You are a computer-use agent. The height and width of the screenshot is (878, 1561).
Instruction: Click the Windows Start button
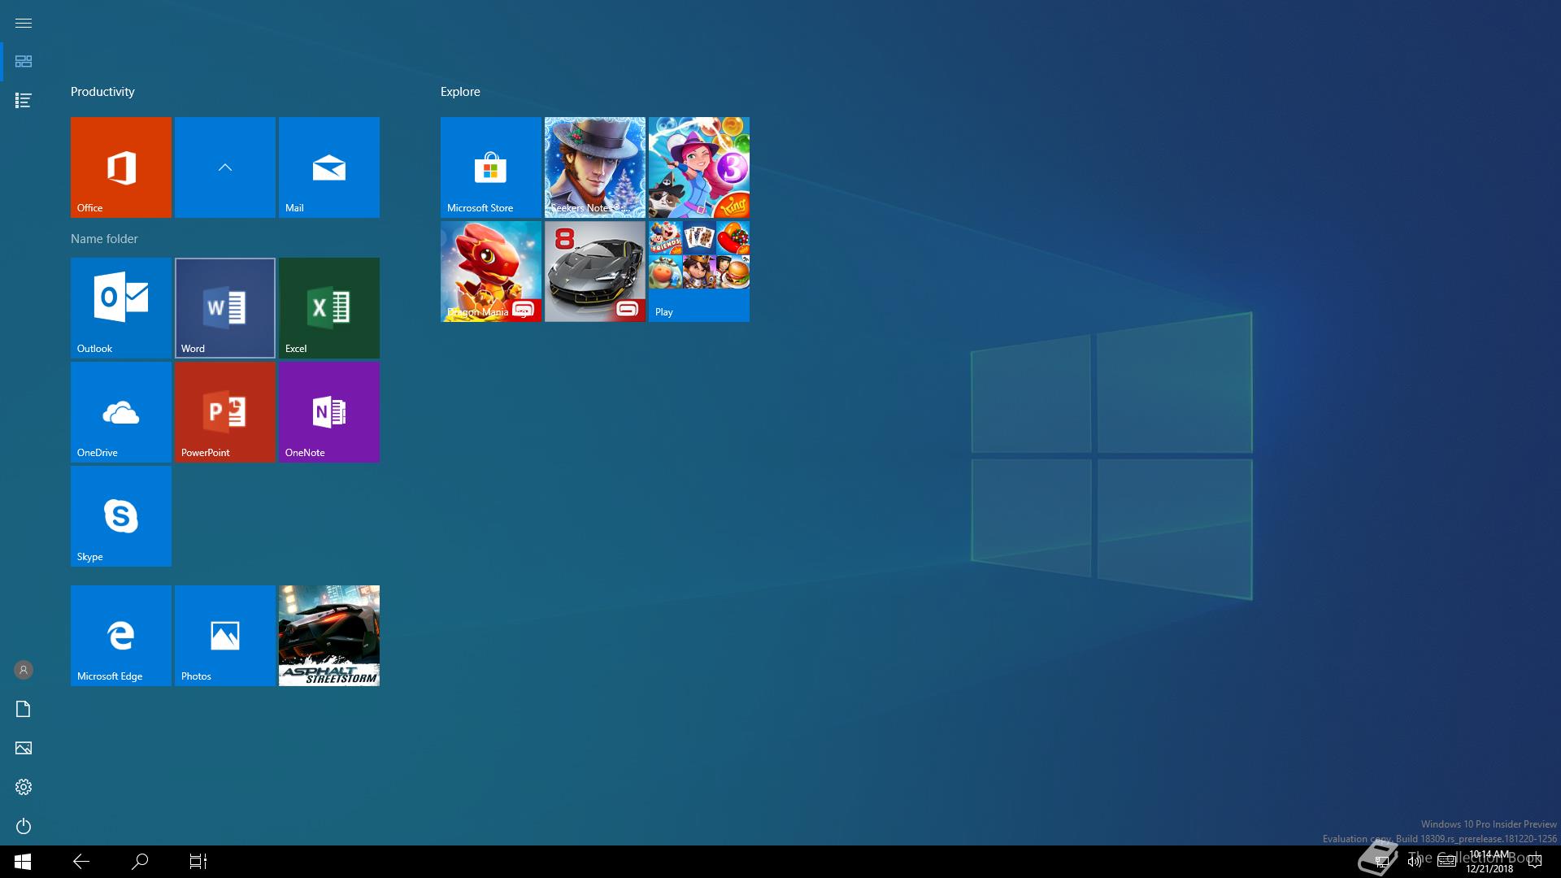pos(23,862)
